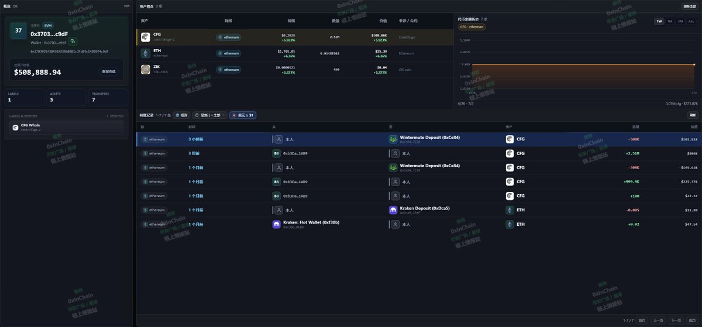Click the ethereum network chip in the ZIK asset row
The image size is (702, 327).
(x=229, y=70)
